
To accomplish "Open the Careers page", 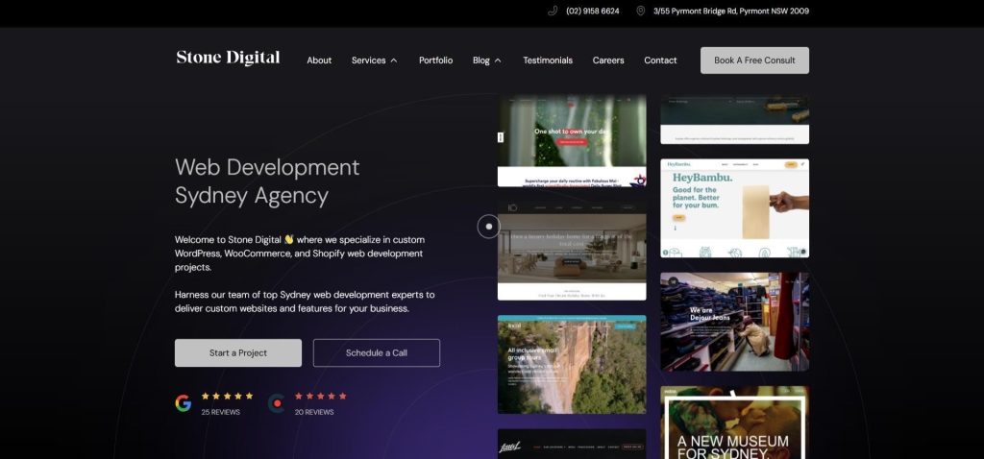I will click(608, 60).
